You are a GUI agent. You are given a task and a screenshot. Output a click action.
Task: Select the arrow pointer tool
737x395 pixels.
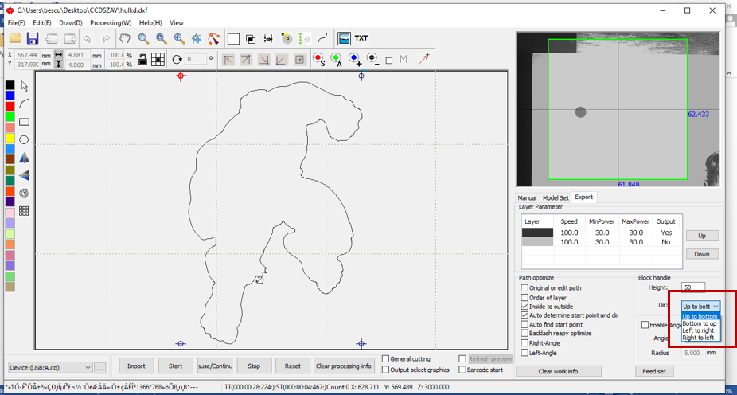[x=25, y=86]
